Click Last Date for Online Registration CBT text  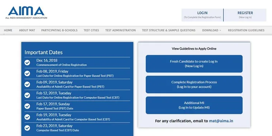78,97
